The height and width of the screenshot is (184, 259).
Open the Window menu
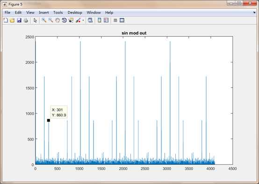coord(94,13)
